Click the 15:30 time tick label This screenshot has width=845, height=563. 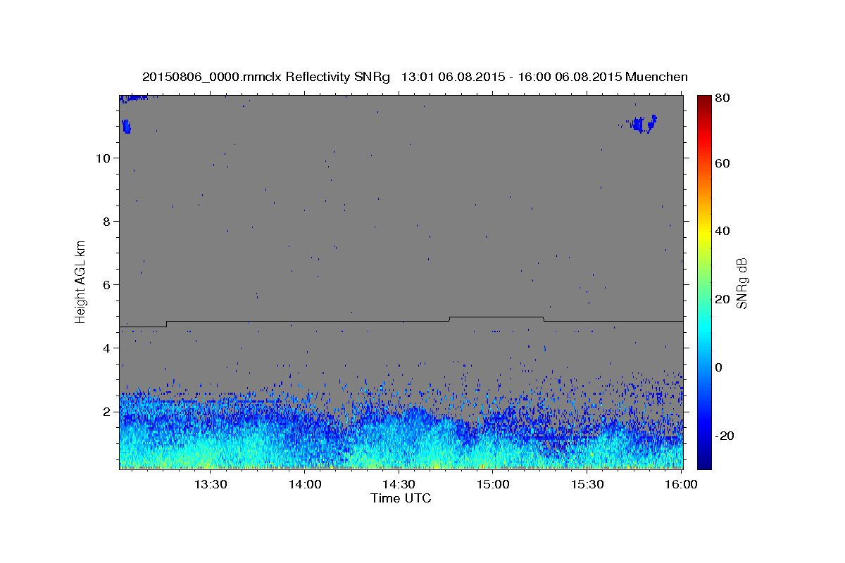coord(587,484)
